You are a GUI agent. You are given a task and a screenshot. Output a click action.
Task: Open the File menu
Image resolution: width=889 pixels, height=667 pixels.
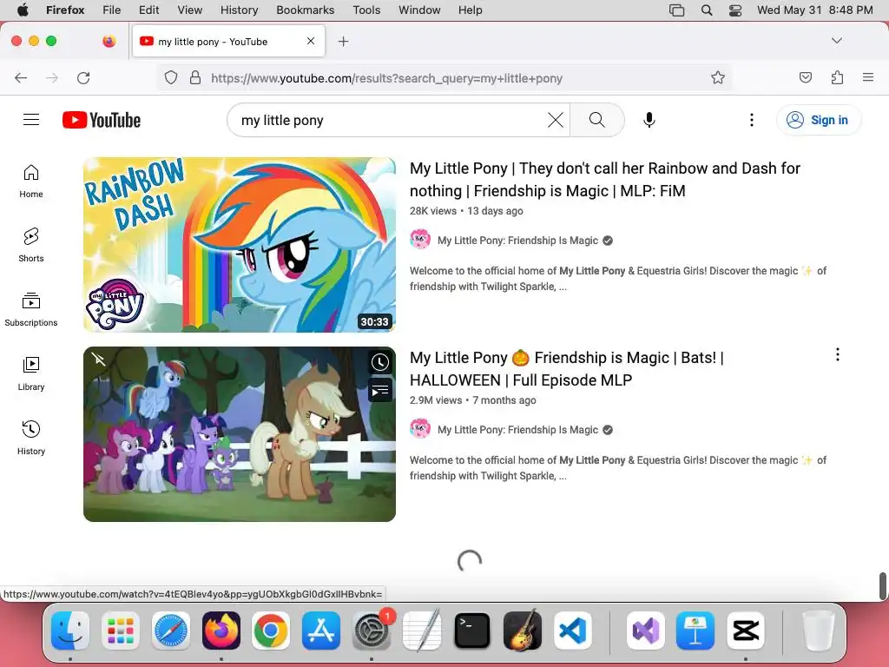[112, 10]
